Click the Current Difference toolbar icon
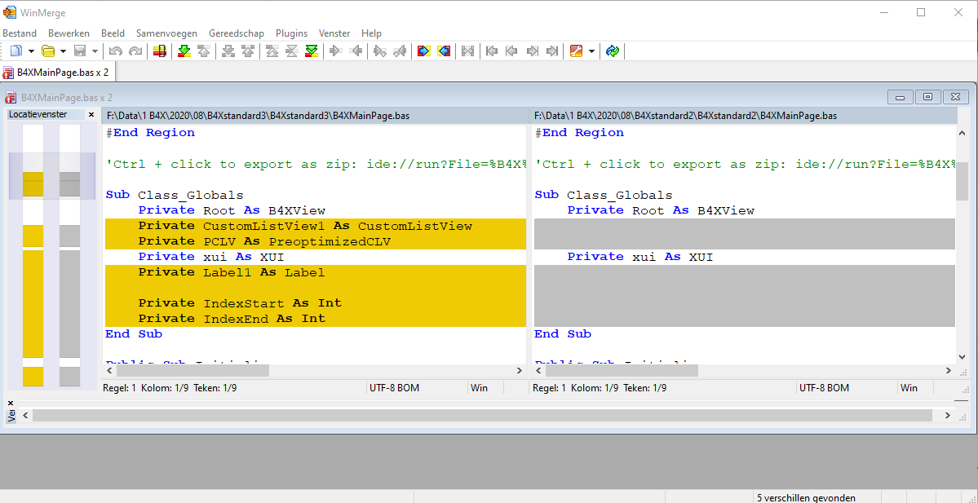Screen dimensions: 978x503 click(292, 51)
